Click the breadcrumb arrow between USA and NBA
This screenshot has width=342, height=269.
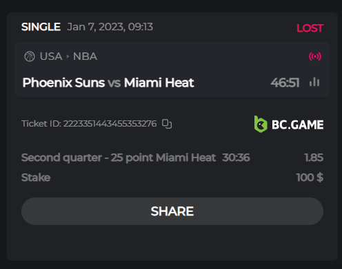pyautogui.click(x=68, y=56)
